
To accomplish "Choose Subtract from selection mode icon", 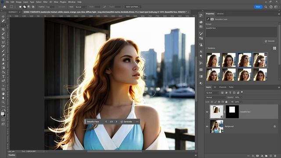I will (29, 7).
